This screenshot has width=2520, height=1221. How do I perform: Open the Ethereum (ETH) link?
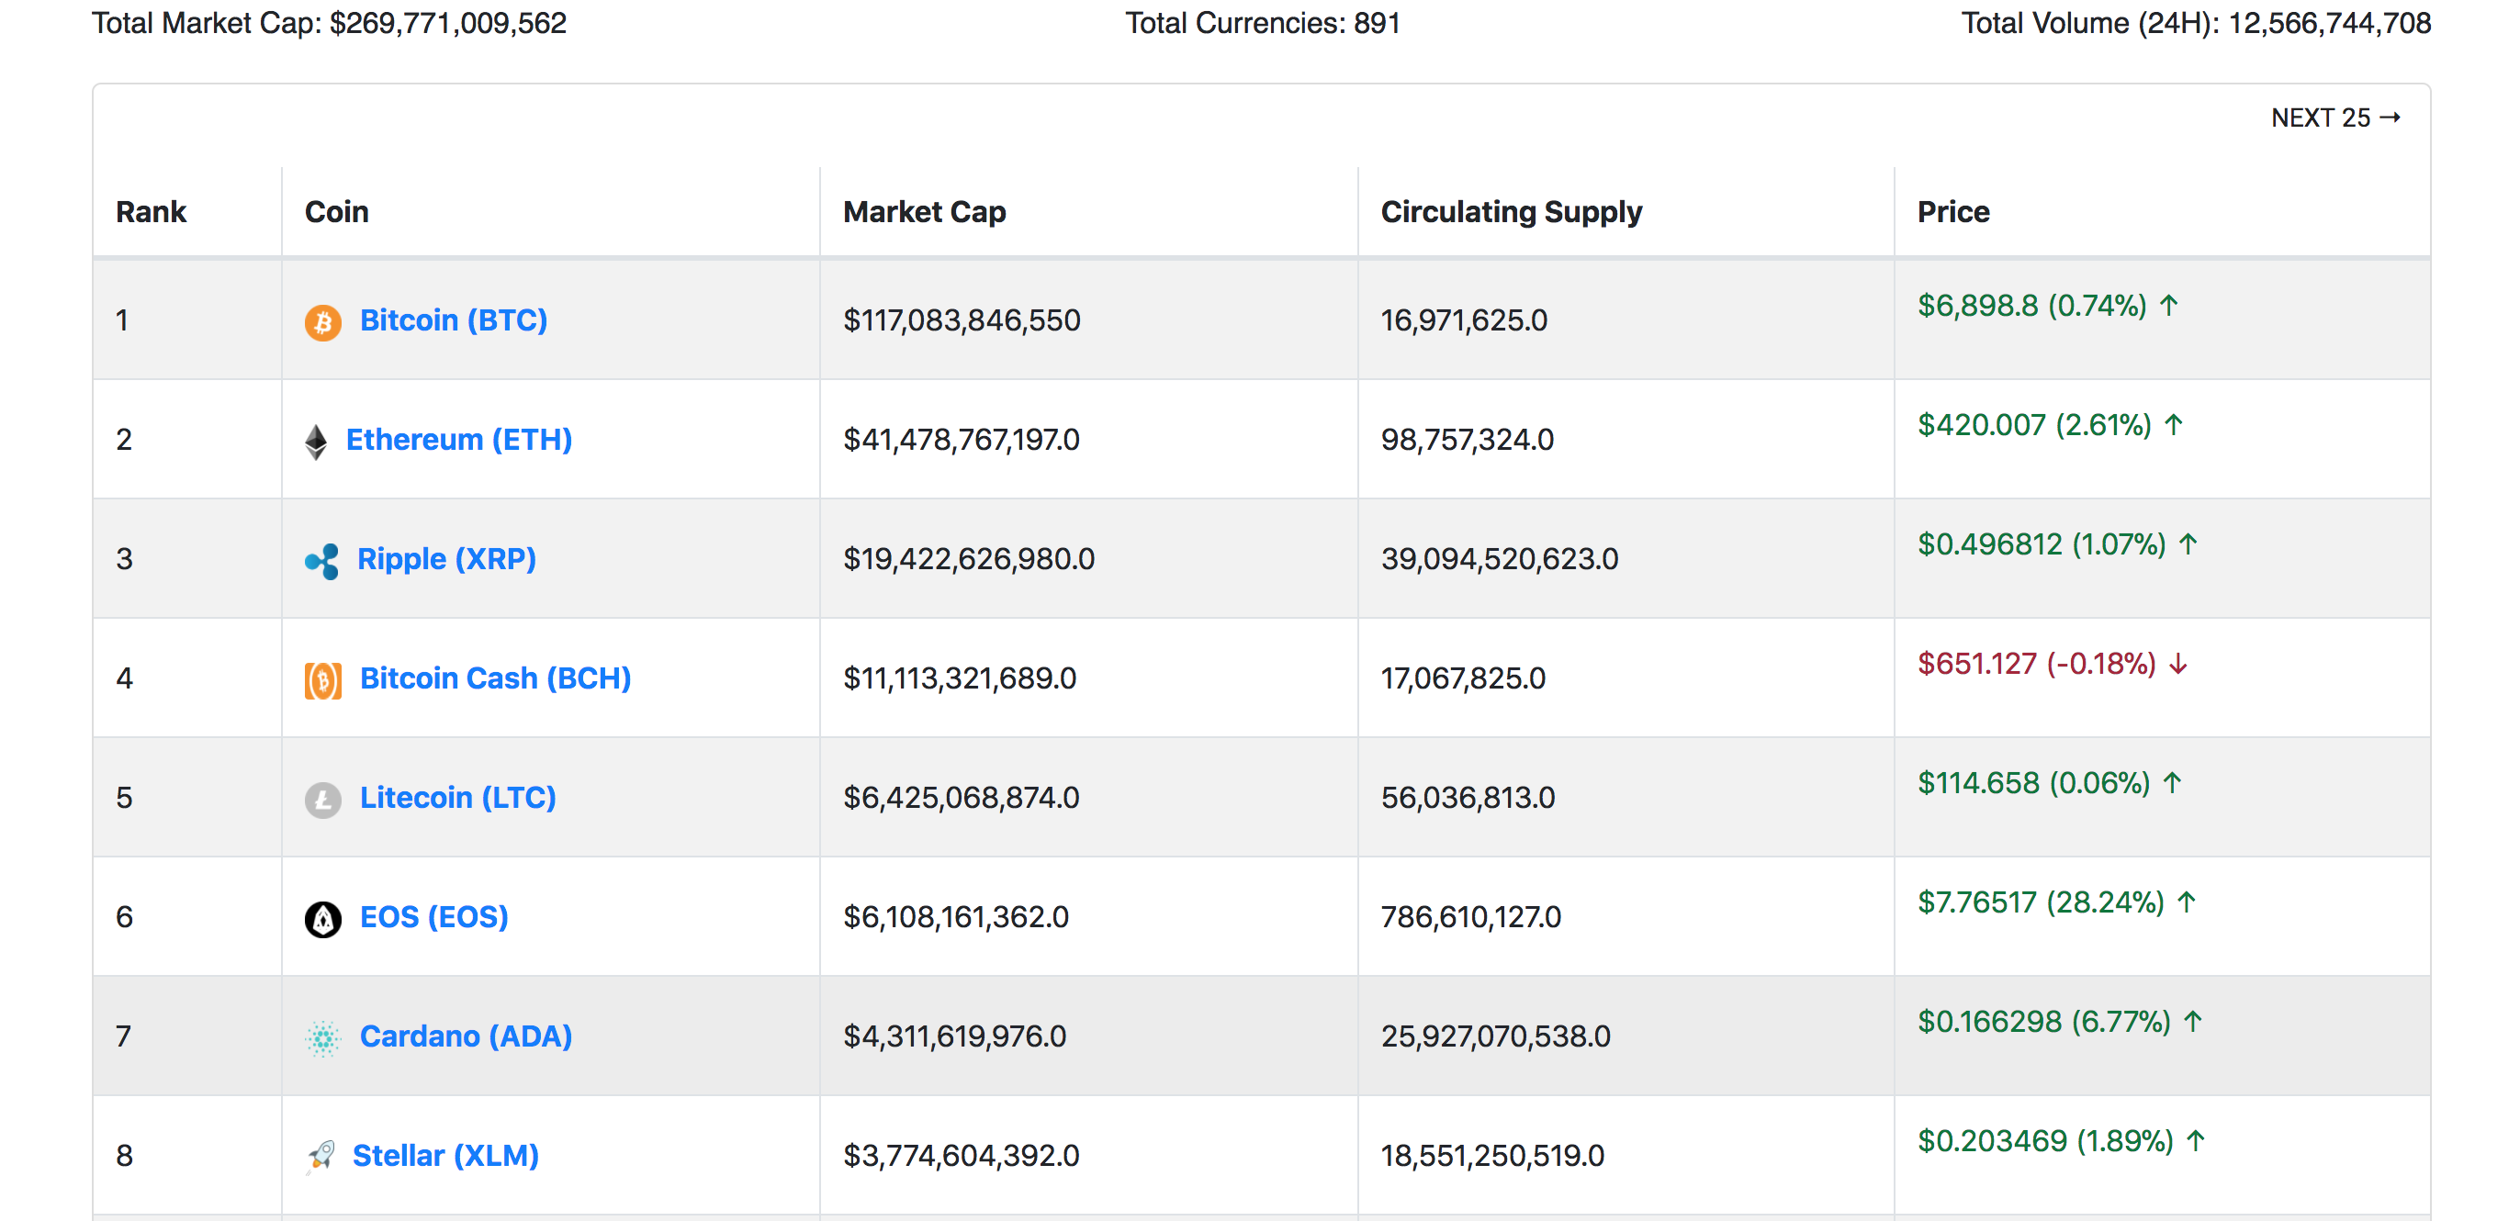click(459, 440)
